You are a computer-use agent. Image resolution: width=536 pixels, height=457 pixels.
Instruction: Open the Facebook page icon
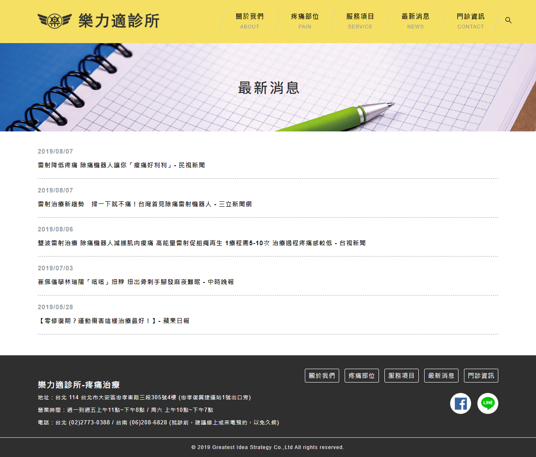(x=461, y=403)
